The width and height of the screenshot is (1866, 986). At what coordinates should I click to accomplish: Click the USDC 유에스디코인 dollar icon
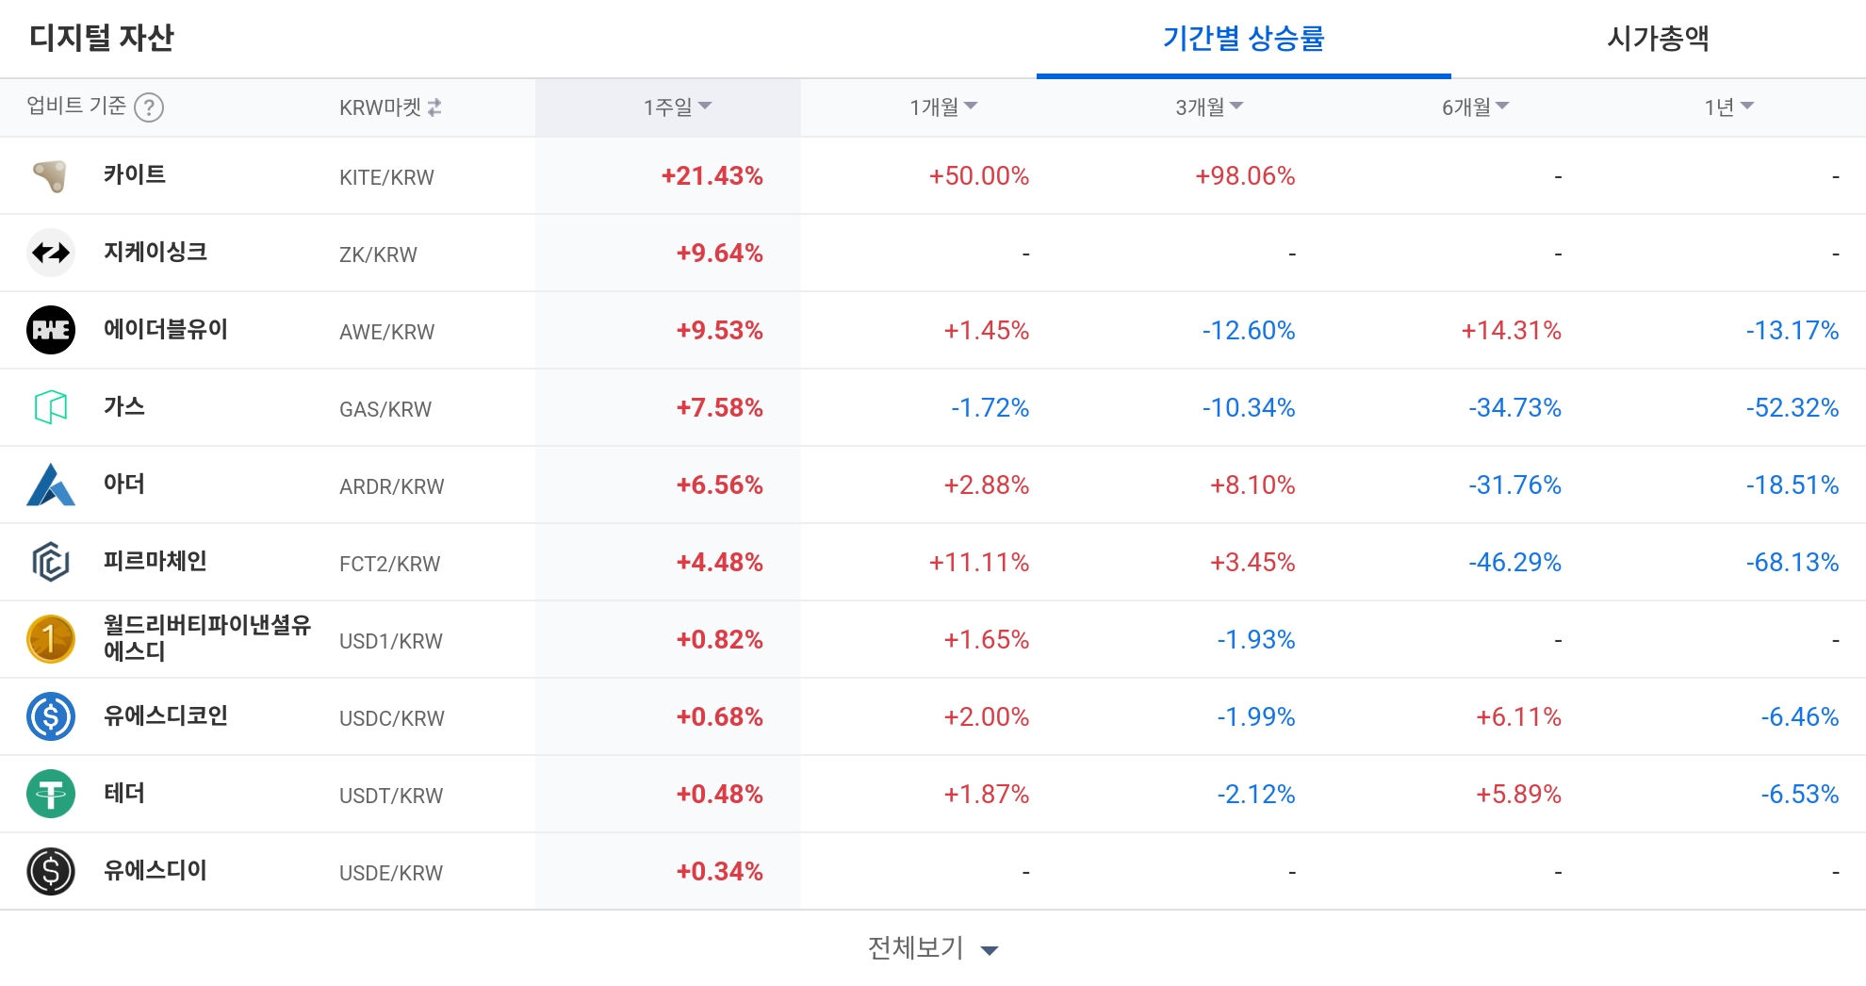click(52, 716)
